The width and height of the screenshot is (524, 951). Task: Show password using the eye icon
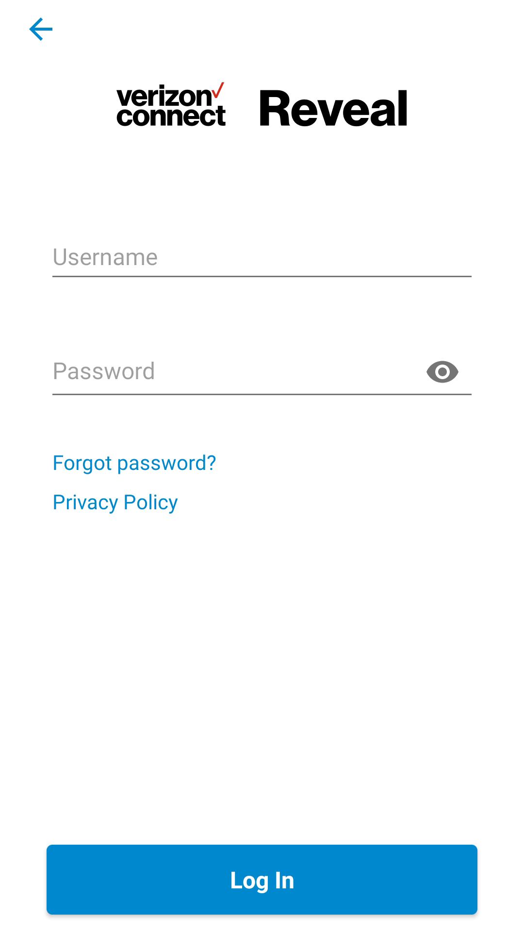point(442,372)
